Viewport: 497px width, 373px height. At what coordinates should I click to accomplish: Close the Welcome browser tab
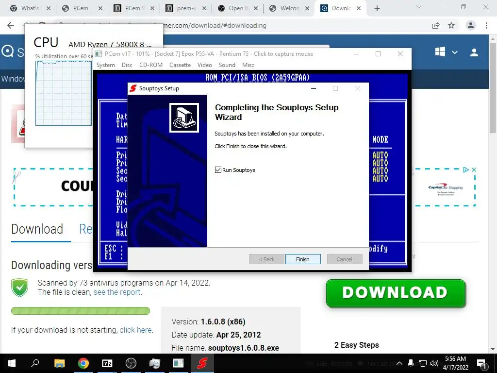click(307, 9)
